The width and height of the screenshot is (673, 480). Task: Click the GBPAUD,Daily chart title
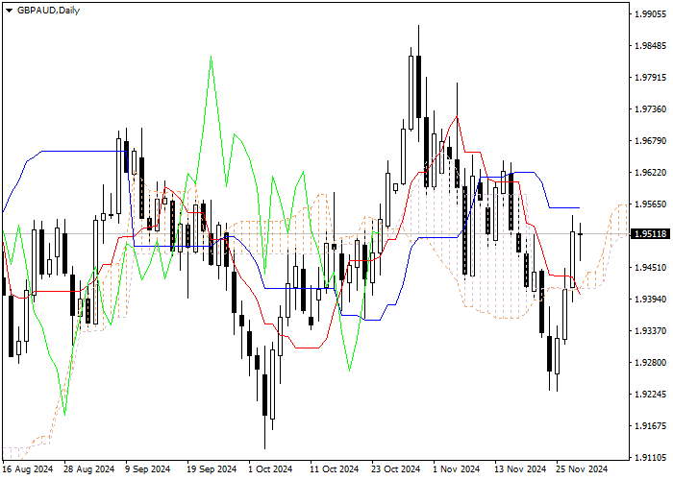pos(48,11)
